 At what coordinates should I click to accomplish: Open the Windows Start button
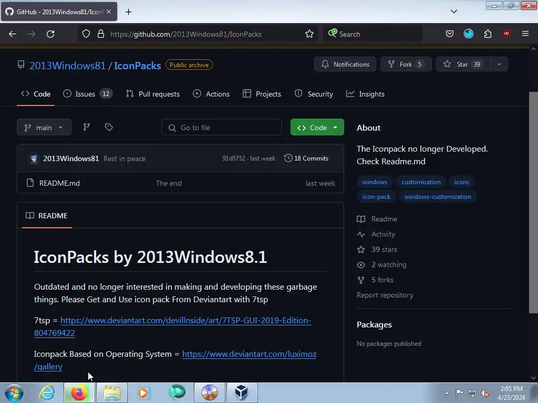click(14, 393)
